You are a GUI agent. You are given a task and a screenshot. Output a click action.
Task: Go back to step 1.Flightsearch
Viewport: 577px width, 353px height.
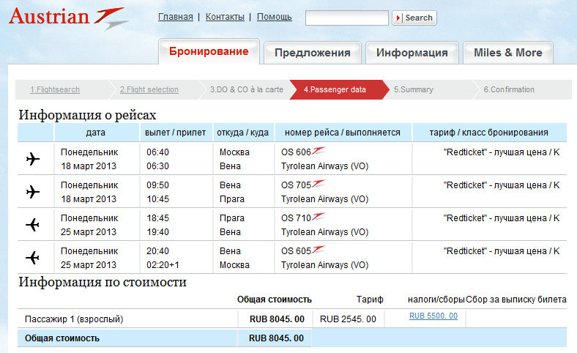coord(55,89)
